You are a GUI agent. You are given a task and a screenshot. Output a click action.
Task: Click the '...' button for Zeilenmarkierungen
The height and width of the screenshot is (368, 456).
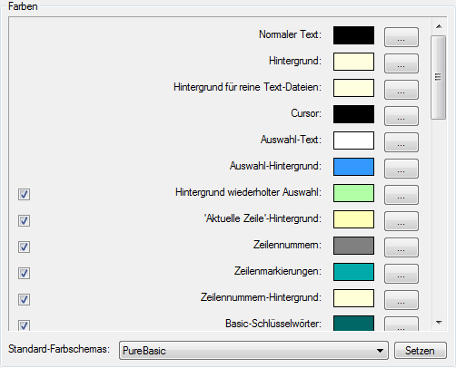[401, 274]
